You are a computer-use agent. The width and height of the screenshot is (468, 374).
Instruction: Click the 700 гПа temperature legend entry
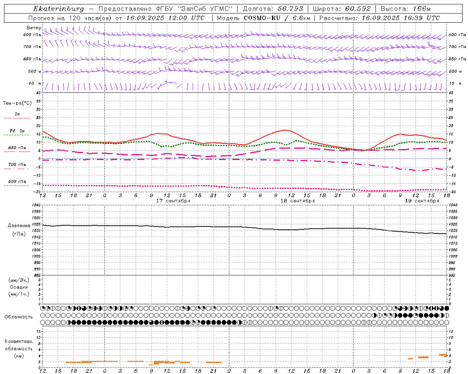tap(17, 164)
